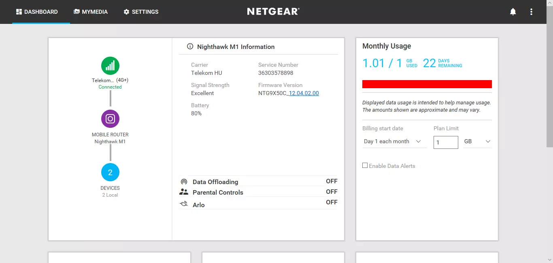Click the Dashboard grid icon

coord(19,12)
